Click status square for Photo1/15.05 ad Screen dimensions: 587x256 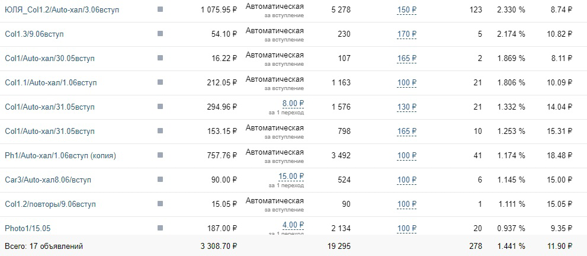pos(161,228)
